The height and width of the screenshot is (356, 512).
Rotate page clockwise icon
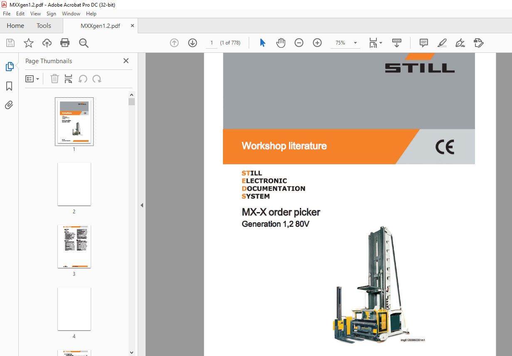click(x=97, y=79)
